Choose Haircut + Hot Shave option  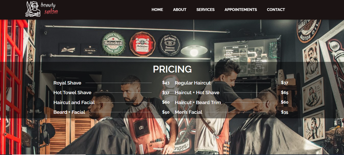tap(197, 93)
